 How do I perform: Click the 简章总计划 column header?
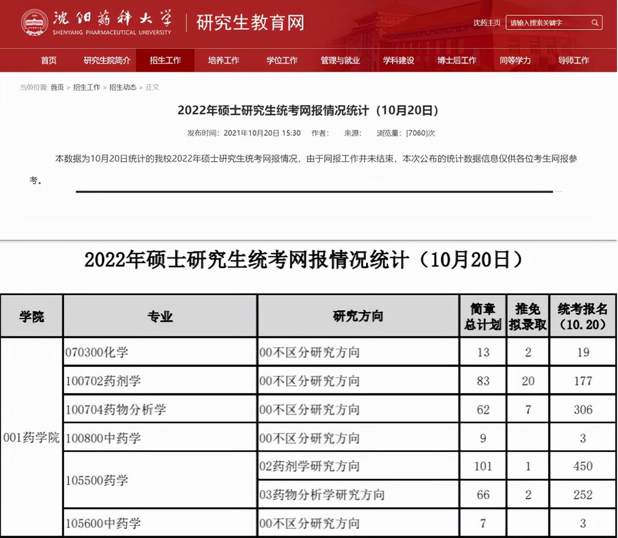(483, 316)
